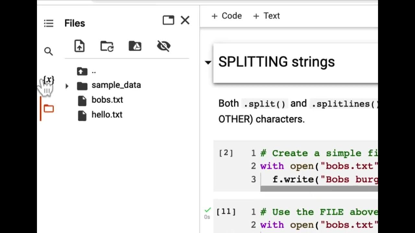Close the Files panel

click(185, 20)
